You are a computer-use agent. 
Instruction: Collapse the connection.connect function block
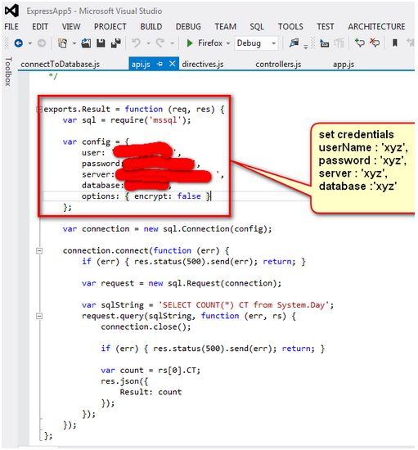click(x=39, y=251)
